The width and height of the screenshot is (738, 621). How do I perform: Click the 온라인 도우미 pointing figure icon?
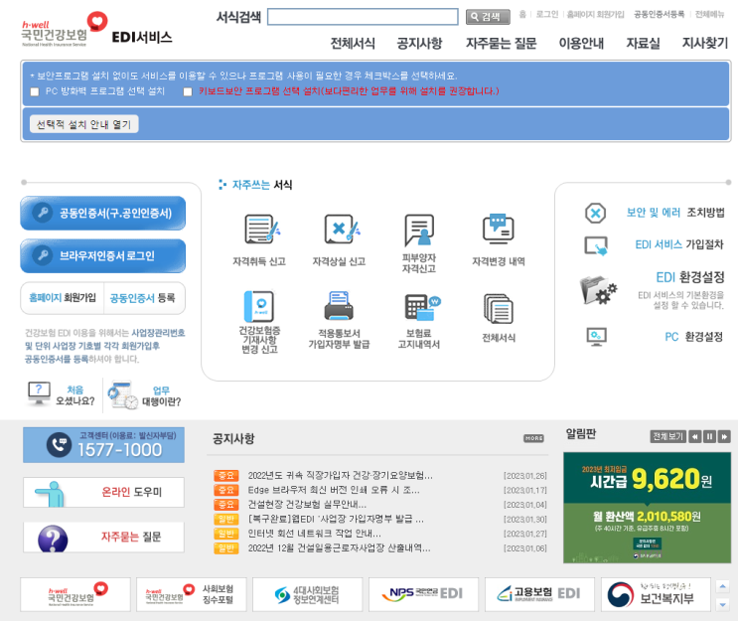[x=51, y=494]
